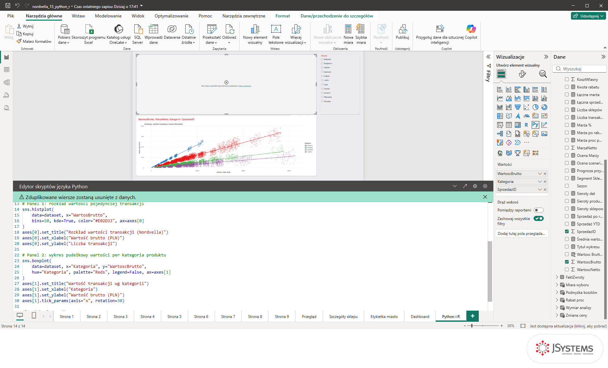Run the Python script
608x368 pixels.
click(x=485, y=186)
